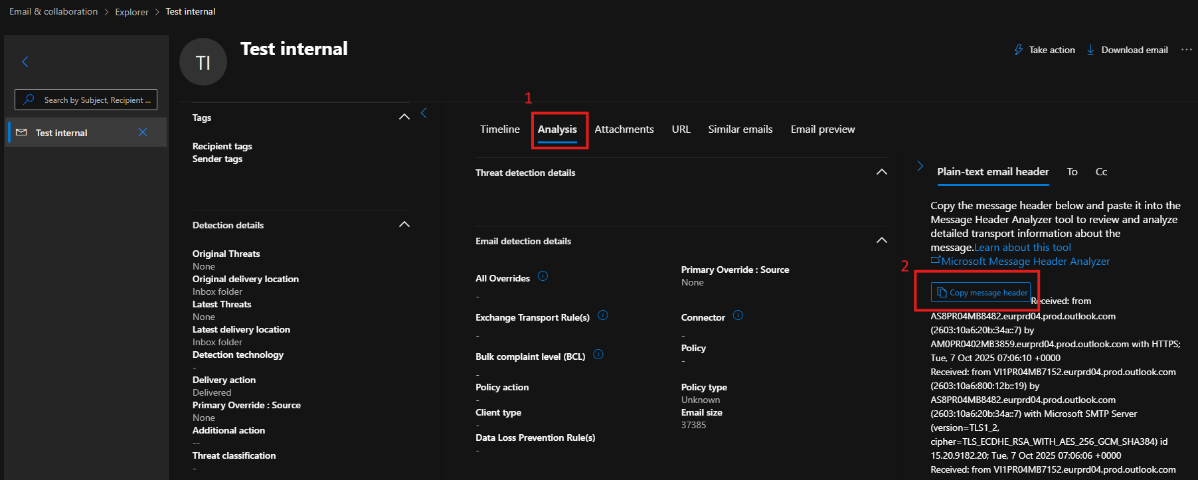Open the more options ellipsis menu
Viewport: 1198px width, 480px height.
pyautogui.click(x=1186, y=50)
